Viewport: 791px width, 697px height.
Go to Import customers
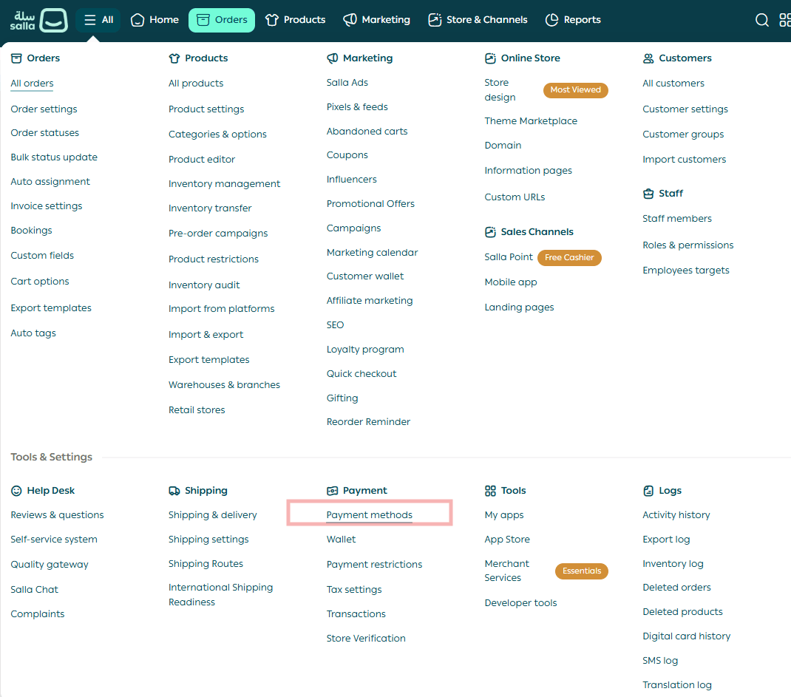point(684,160)
